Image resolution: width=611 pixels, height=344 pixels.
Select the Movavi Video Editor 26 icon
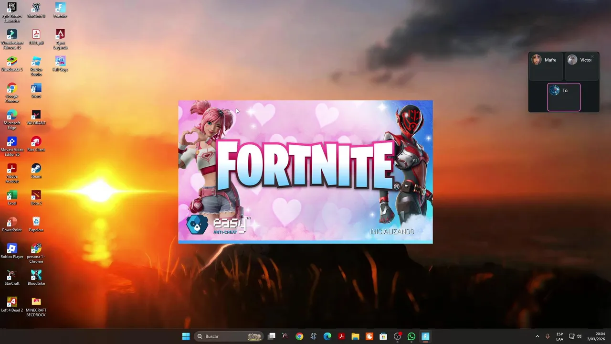(12, 146)
